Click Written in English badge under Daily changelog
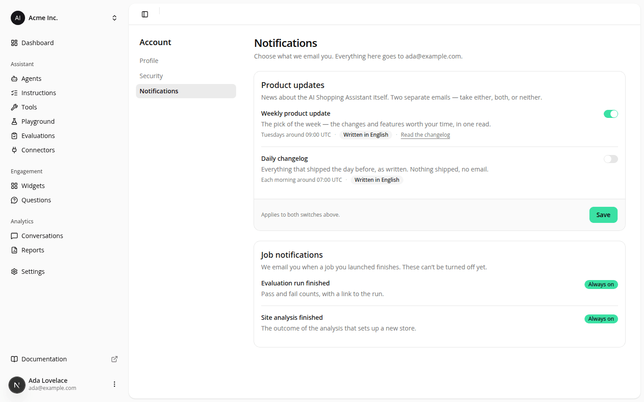Viewport: 644px width, 402px height. 377,180
